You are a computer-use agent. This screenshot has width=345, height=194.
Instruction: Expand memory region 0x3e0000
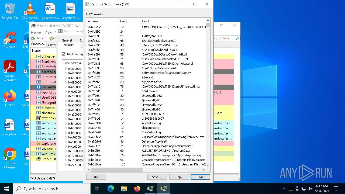coord(66,69)
